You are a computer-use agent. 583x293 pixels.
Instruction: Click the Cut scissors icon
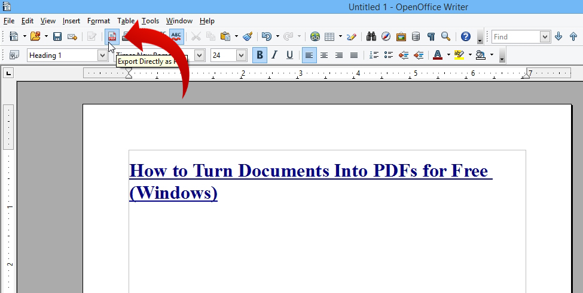(196, 36)
